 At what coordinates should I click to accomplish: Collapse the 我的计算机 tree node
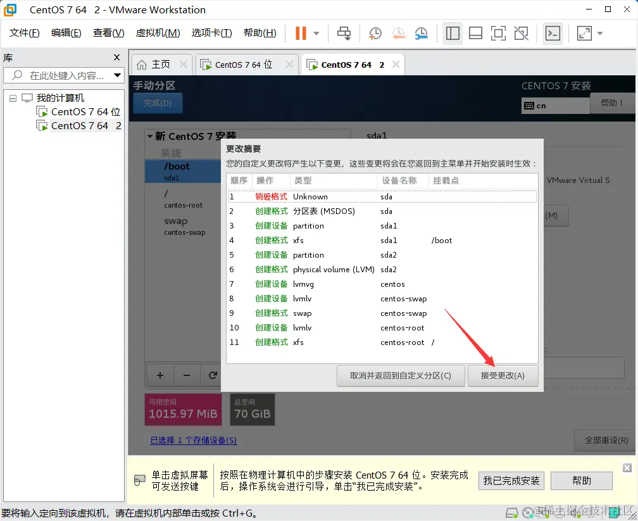click(x=14, y=97)
